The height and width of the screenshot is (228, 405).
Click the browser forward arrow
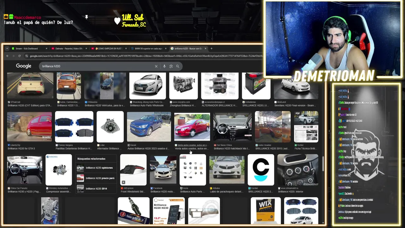point(13,56)
